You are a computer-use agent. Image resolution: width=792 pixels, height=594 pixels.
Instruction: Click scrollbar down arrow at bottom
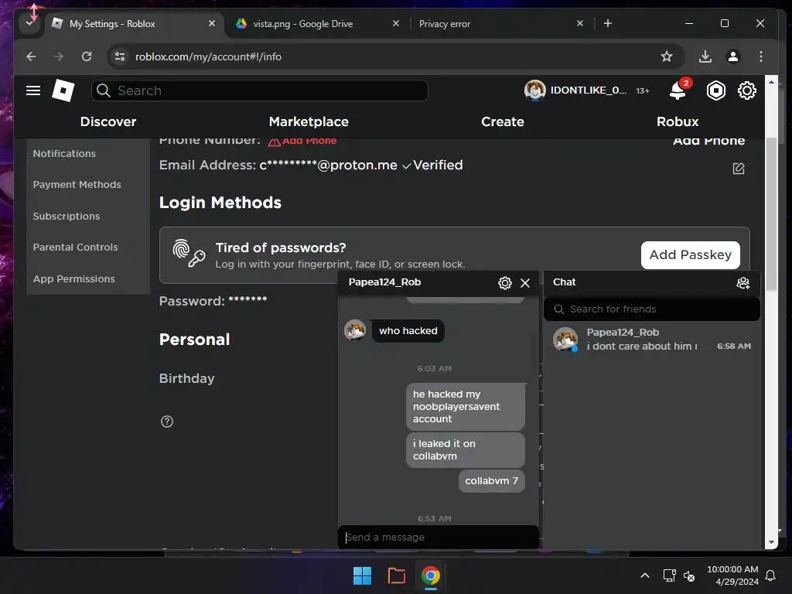(771, 542)
